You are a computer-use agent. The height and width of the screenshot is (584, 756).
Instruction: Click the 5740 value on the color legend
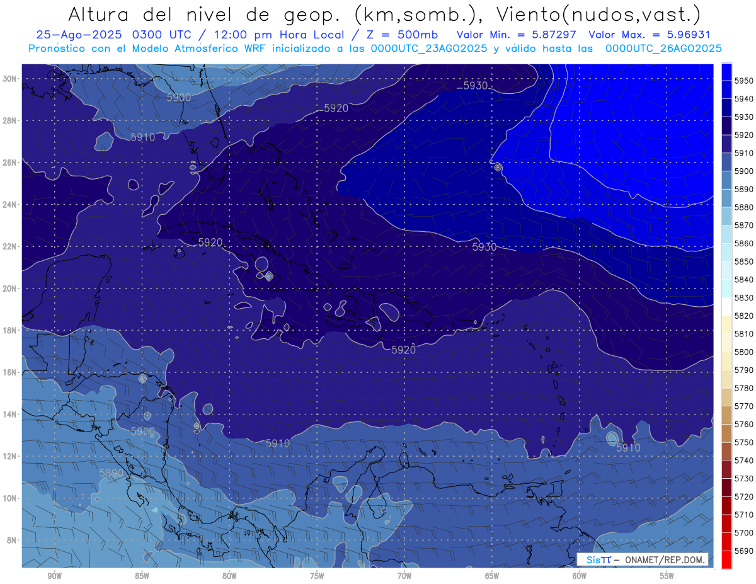(744, 460)
